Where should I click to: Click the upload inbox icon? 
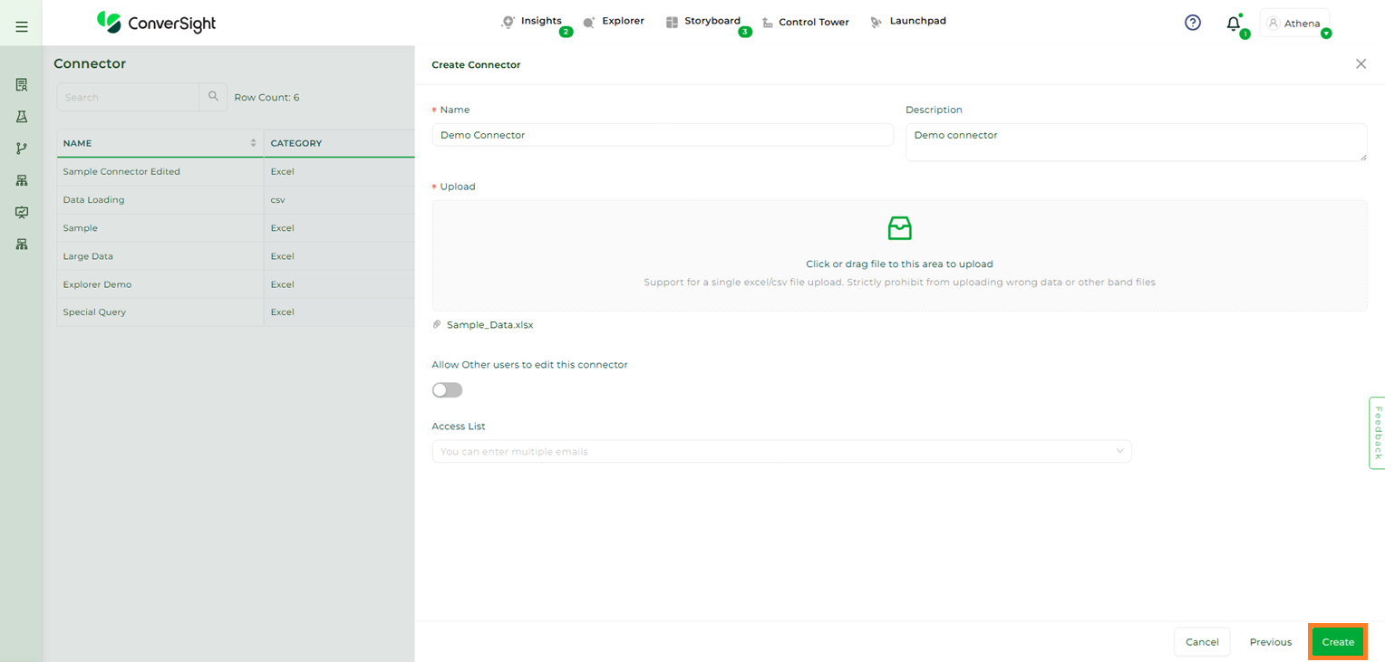pyautogui.click(x=899, y=228)
